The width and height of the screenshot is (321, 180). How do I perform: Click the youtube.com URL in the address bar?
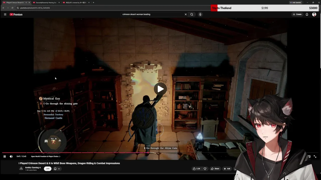click(35, 8)
